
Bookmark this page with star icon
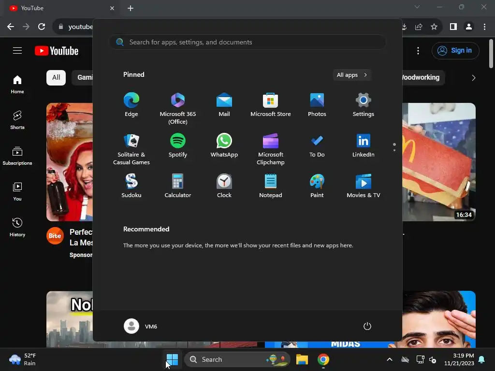(435, 27)
